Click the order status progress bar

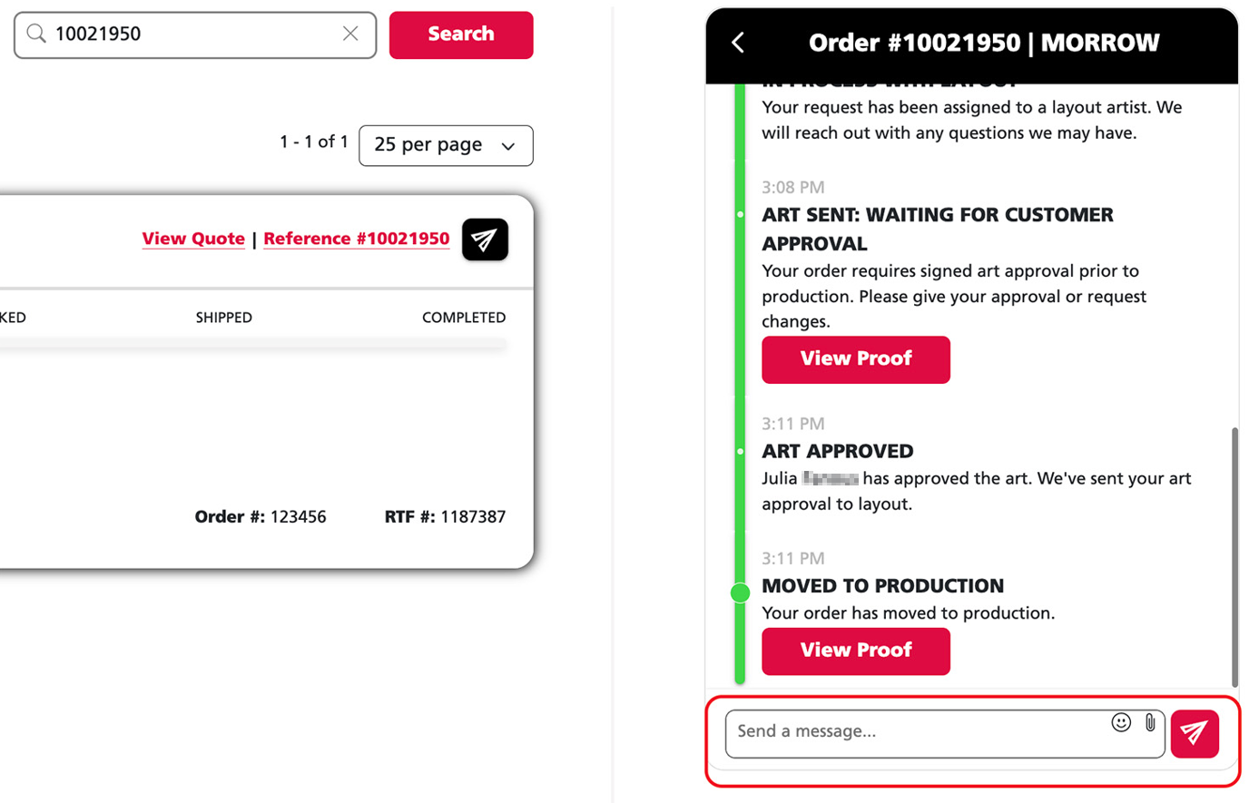coord(253,344)
